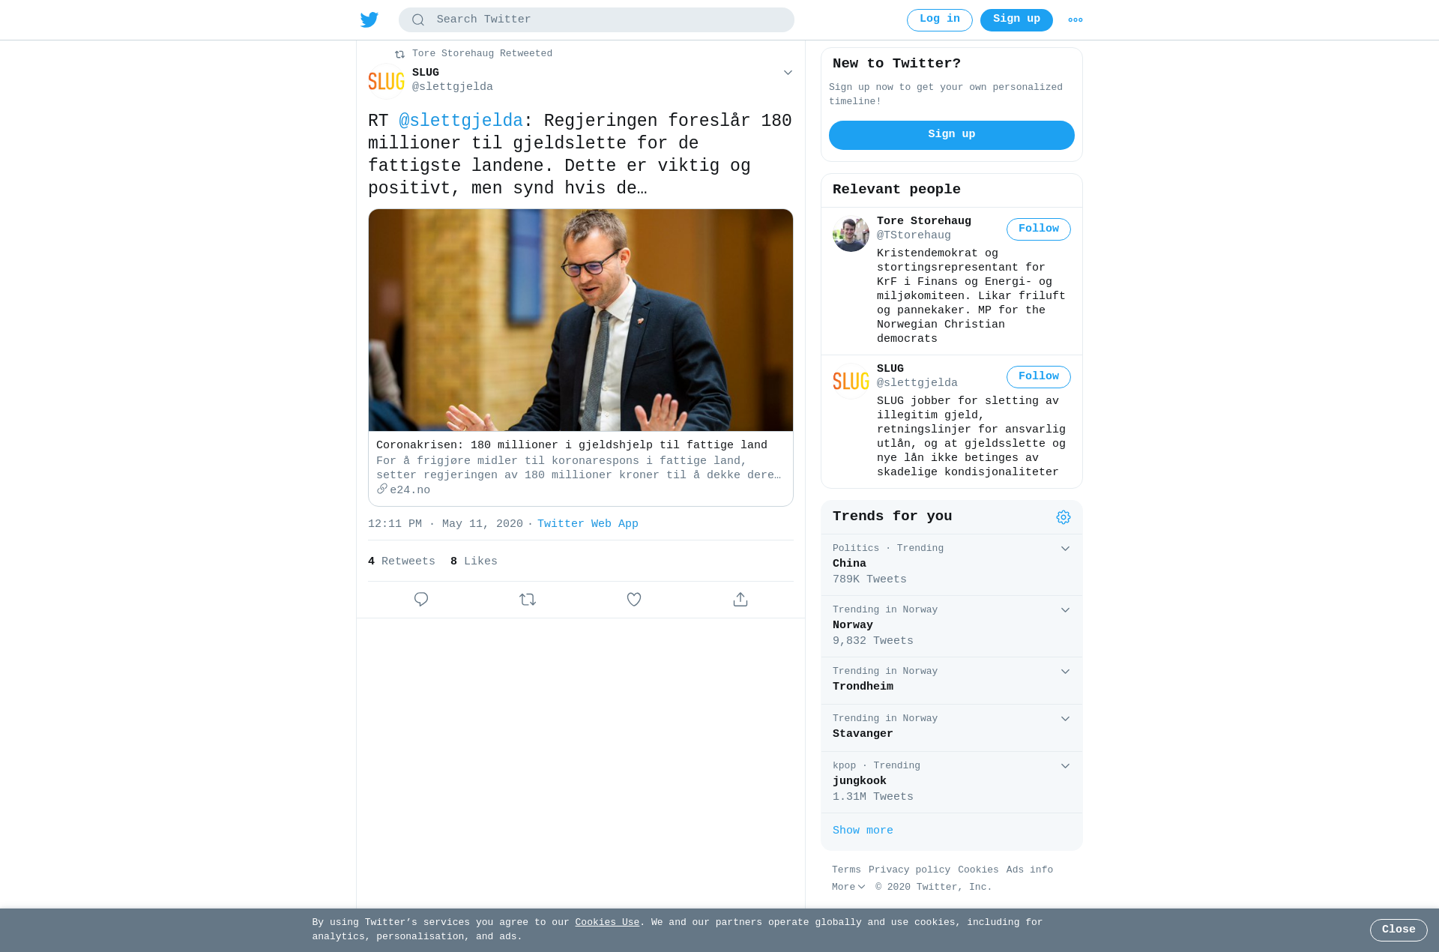Click the SLUG avatar on the tweet
The image size is (1439, 952).
386,81
